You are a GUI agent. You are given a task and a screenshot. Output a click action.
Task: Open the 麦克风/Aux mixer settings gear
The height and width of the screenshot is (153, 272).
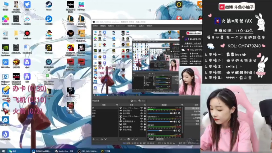[179, 113]
